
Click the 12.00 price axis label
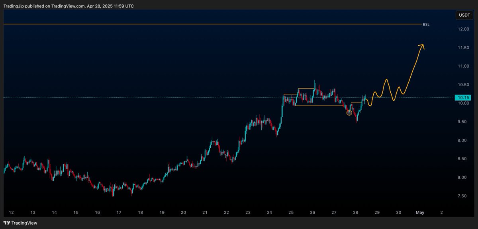(463, 29)
